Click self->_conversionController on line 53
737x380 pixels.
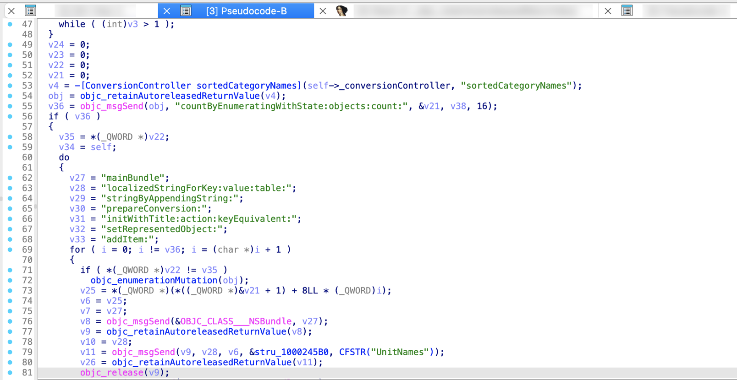[x=379, y=86]
